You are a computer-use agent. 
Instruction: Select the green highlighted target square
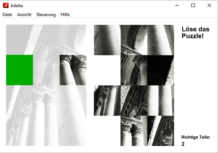tap(20, 70)
